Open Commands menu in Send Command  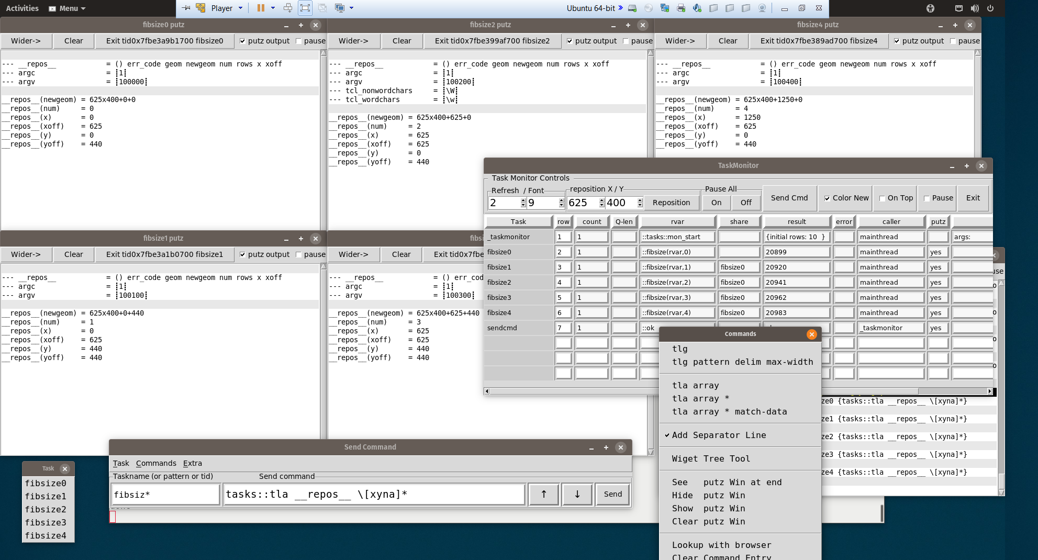(156, 463)
